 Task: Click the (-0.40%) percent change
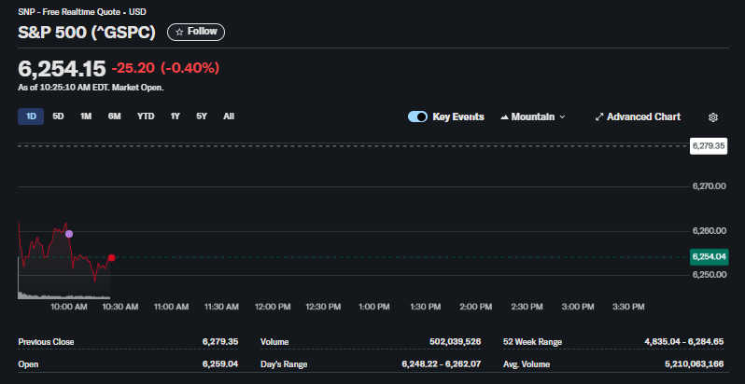(x=190, y=68)
